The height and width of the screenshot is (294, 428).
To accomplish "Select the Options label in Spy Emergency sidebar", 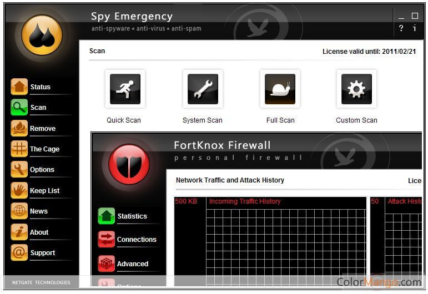I will 42,170.
